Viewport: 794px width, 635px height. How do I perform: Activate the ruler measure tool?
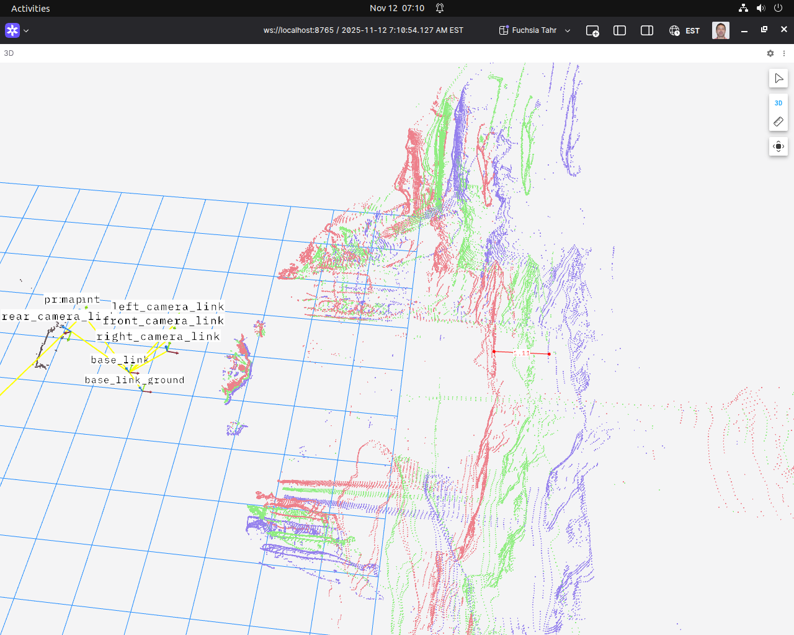click(778, 122)
